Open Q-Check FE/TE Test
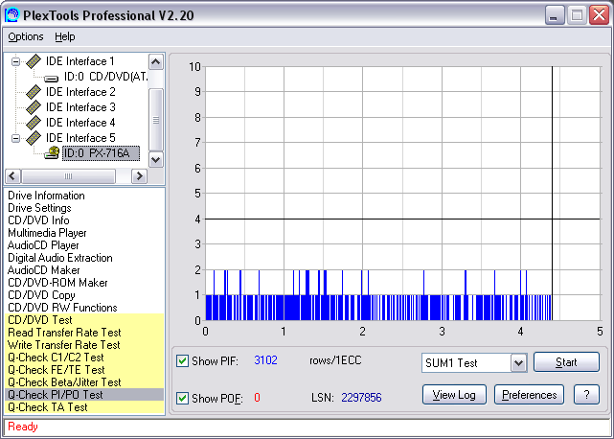 point(57,370)
